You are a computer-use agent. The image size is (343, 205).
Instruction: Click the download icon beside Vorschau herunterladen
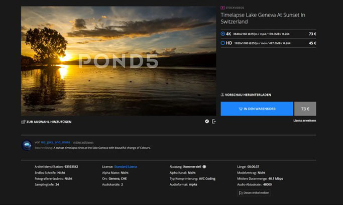(222, 95)
